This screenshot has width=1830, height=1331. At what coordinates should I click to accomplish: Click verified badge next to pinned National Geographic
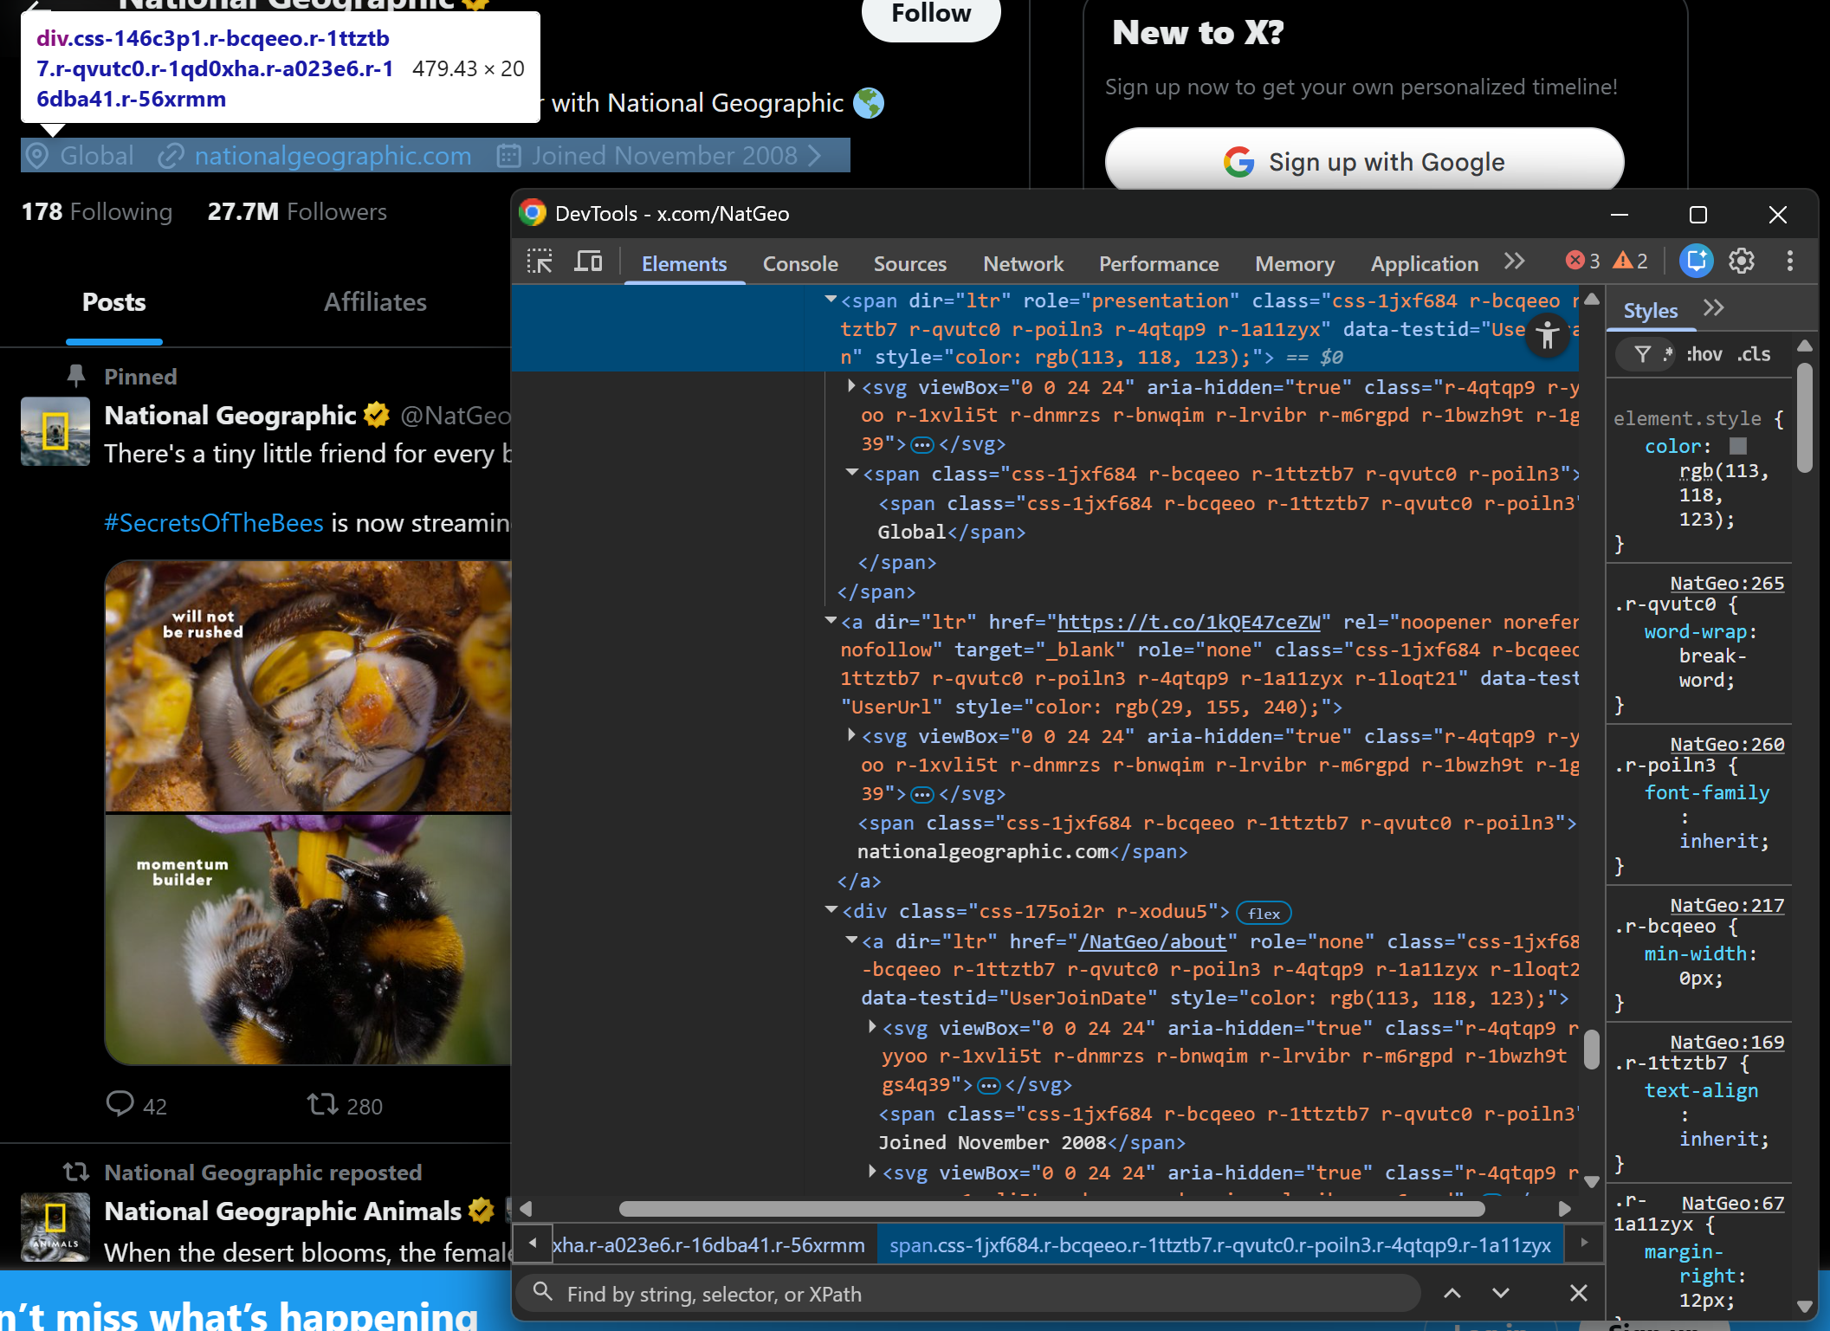(x=376, y=415)
